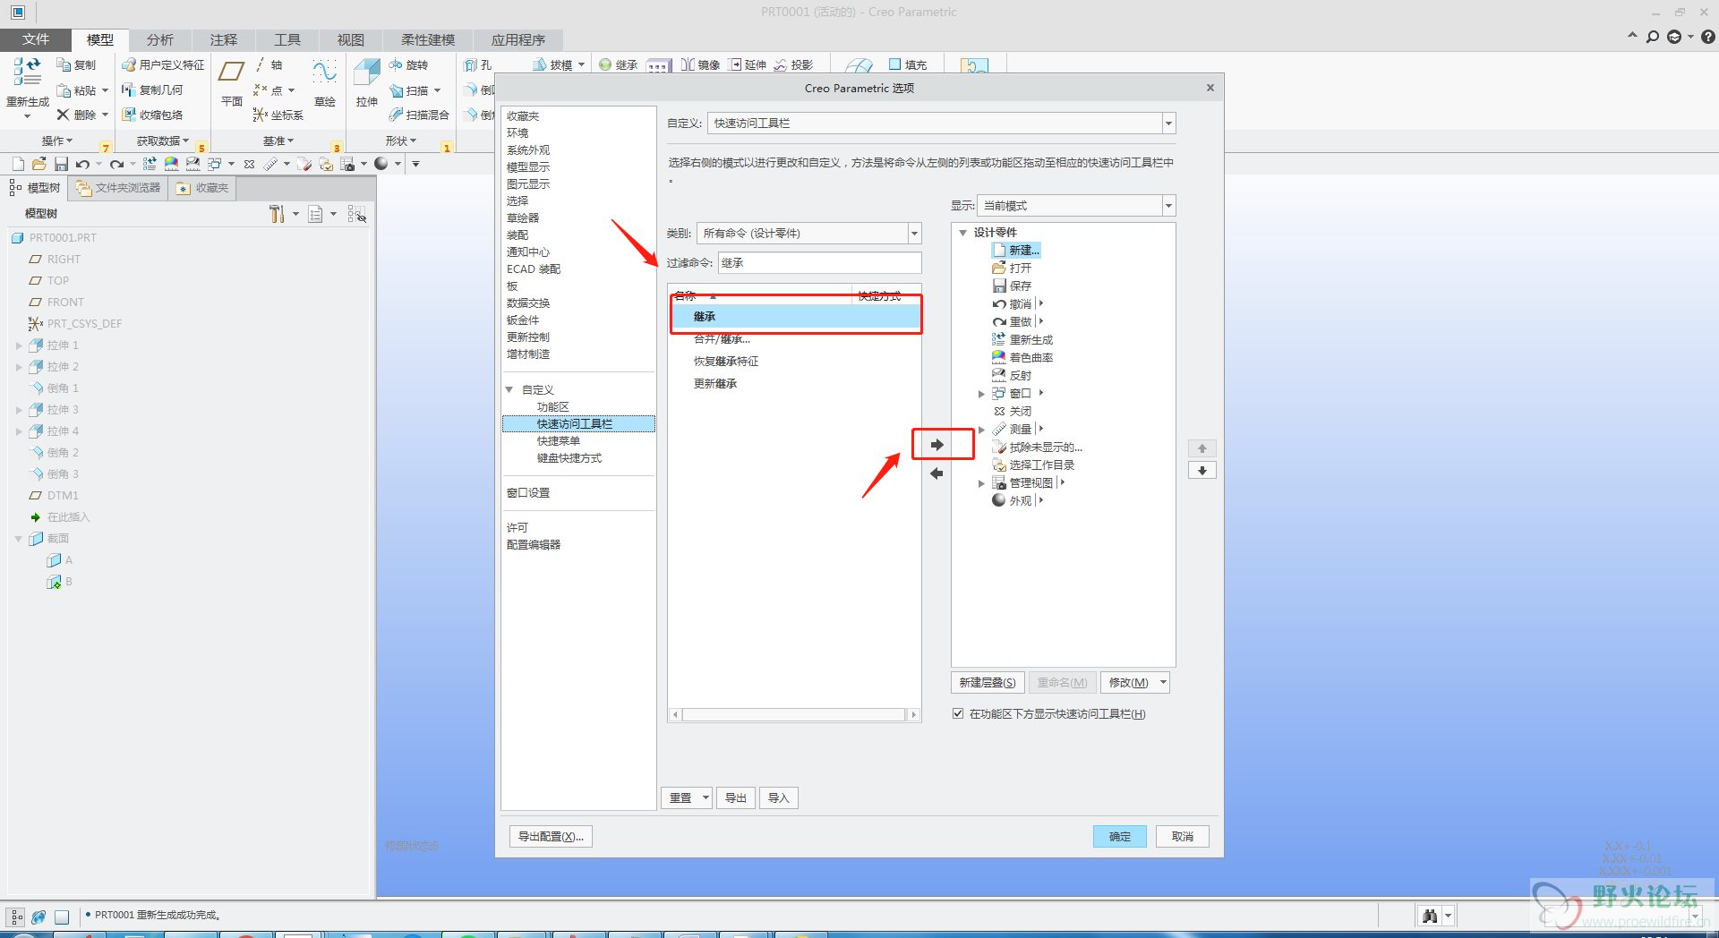Collapse the 截面 node in model tree
The image size is (1719, 938).
point(19,539)
